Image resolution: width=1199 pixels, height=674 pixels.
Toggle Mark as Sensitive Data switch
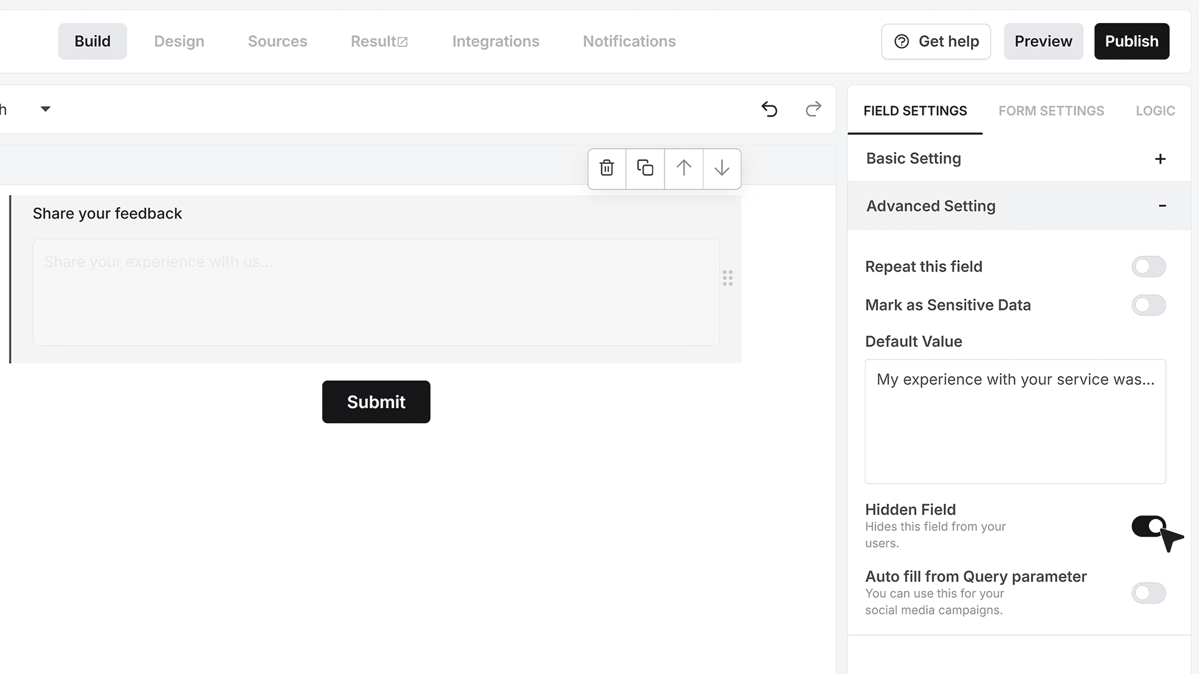pyautogui.click(x=1148, y=305)
